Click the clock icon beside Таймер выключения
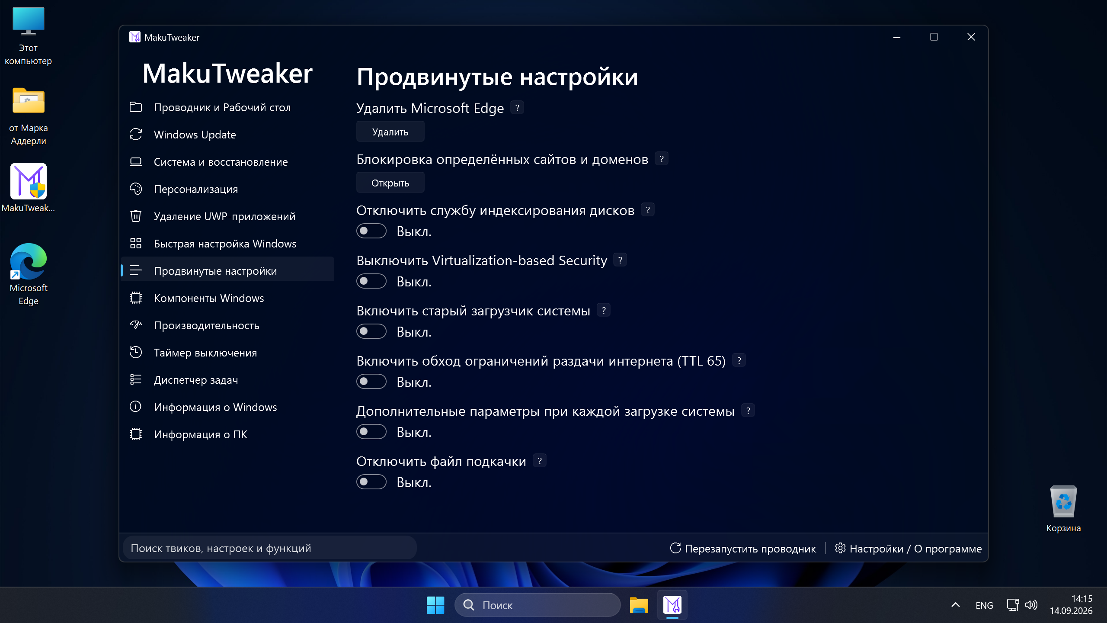This screenshot has width=1107, height=623. pyautogui.click(x=136, y=352)
